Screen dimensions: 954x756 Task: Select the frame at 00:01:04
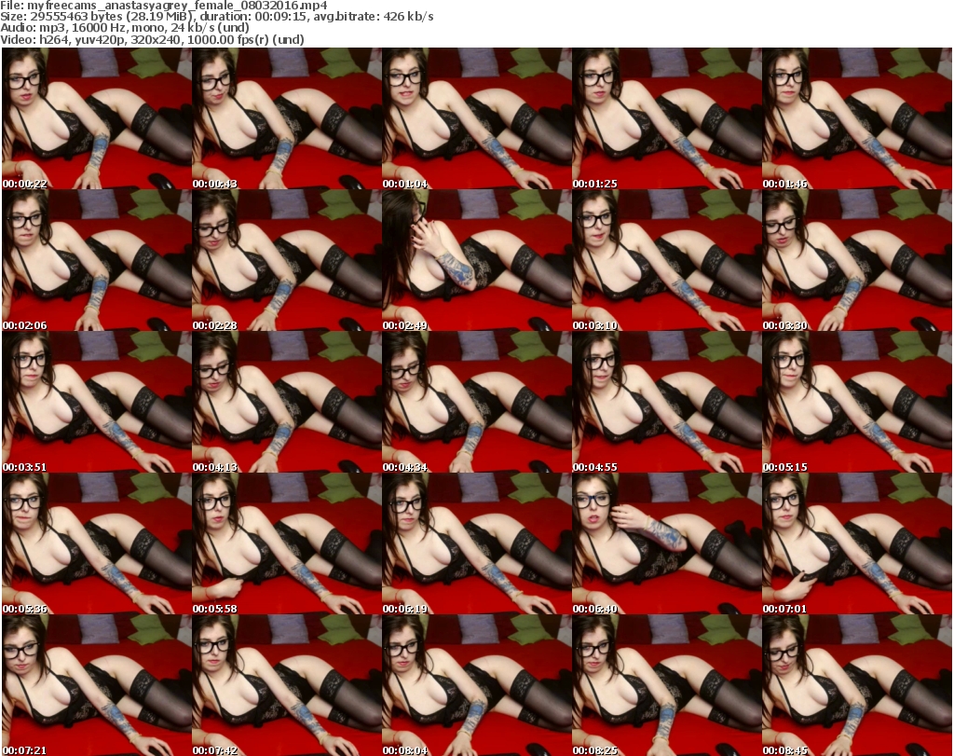476,118
